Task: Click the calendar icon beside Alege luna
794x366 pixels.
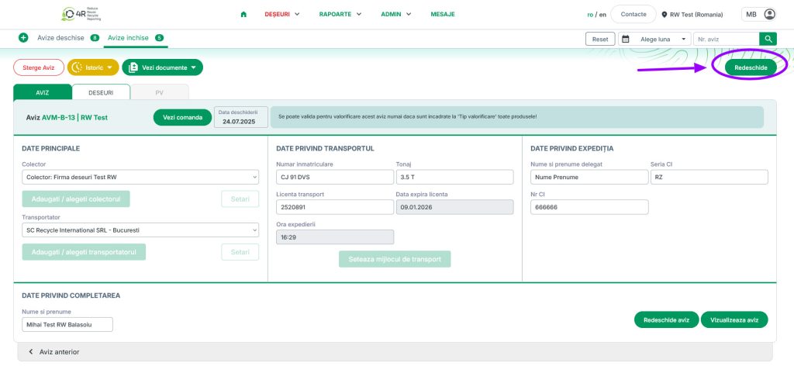Action: [x=625, y=38]
